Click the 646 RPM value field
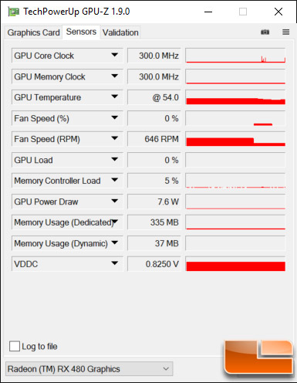This screenshot has width=297, height=383. [154, 139]
